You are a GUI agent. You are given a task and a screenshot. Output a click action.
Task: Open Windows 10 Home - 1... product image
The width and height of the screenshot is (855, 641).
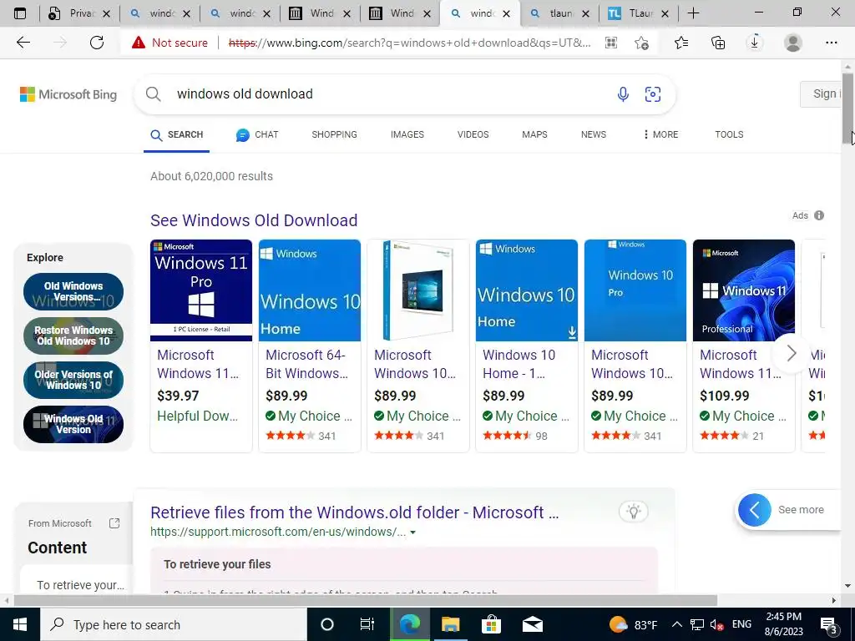[527, 290]
